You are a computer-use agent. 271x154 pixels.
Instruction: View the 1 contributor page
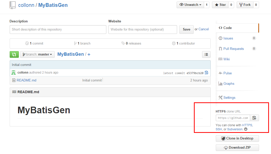tap(183, 43)
